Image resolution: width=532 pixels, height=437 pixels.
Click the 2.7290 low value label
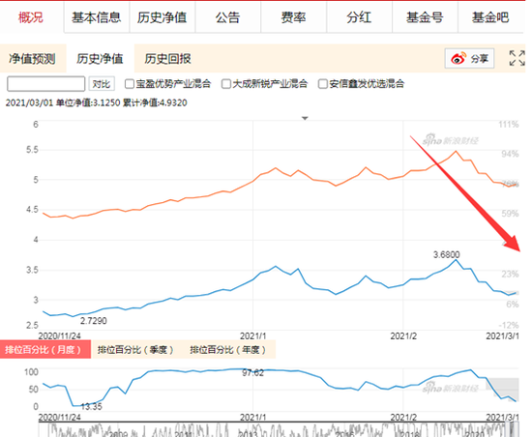coord(93,321)
